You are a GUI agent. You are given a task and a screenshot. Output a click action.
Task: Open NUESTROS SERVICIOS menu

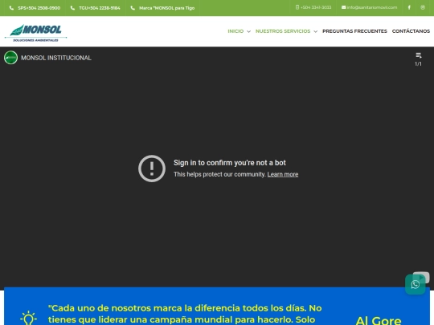pos(283,31)
